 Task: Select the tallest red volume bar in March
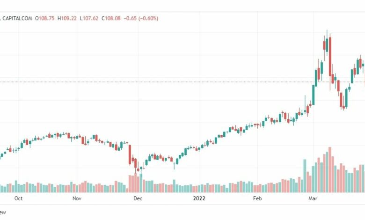330,170
